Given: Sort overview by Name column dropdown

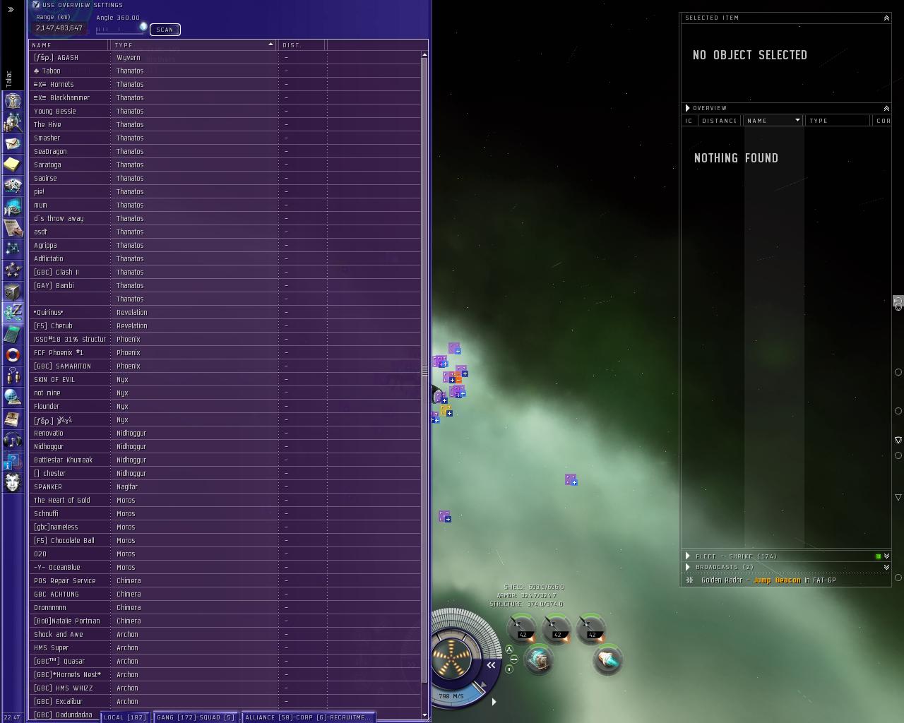Looking at the screenshot, I should tap(797, 121).
